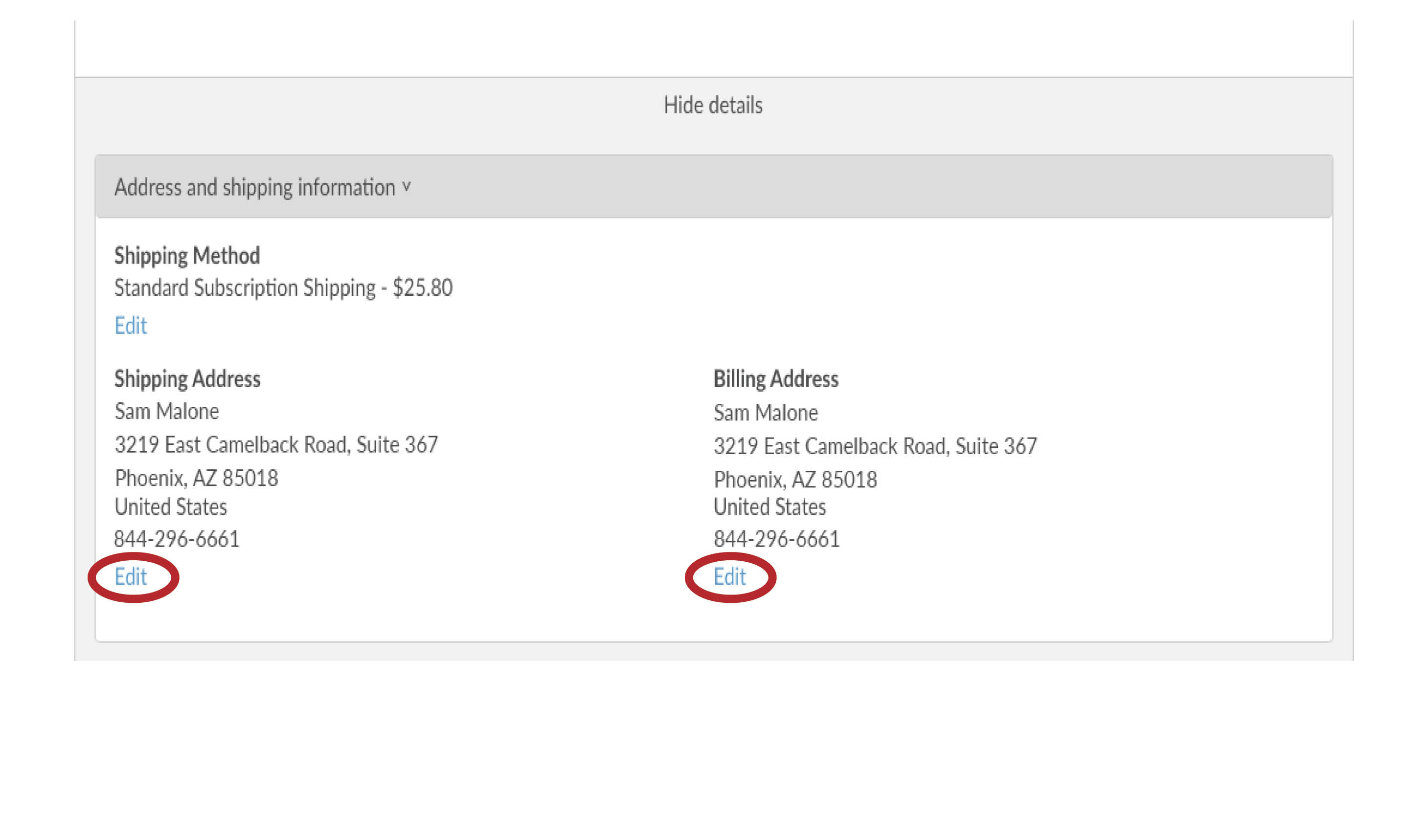This screenshot has height=815, width=1427.
Task: Click the Billing Address heading
Action: click(x=776, y=379)
